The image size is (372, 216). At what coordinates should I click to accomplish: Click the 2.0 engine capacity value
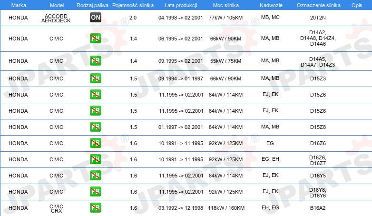[133, 18]
